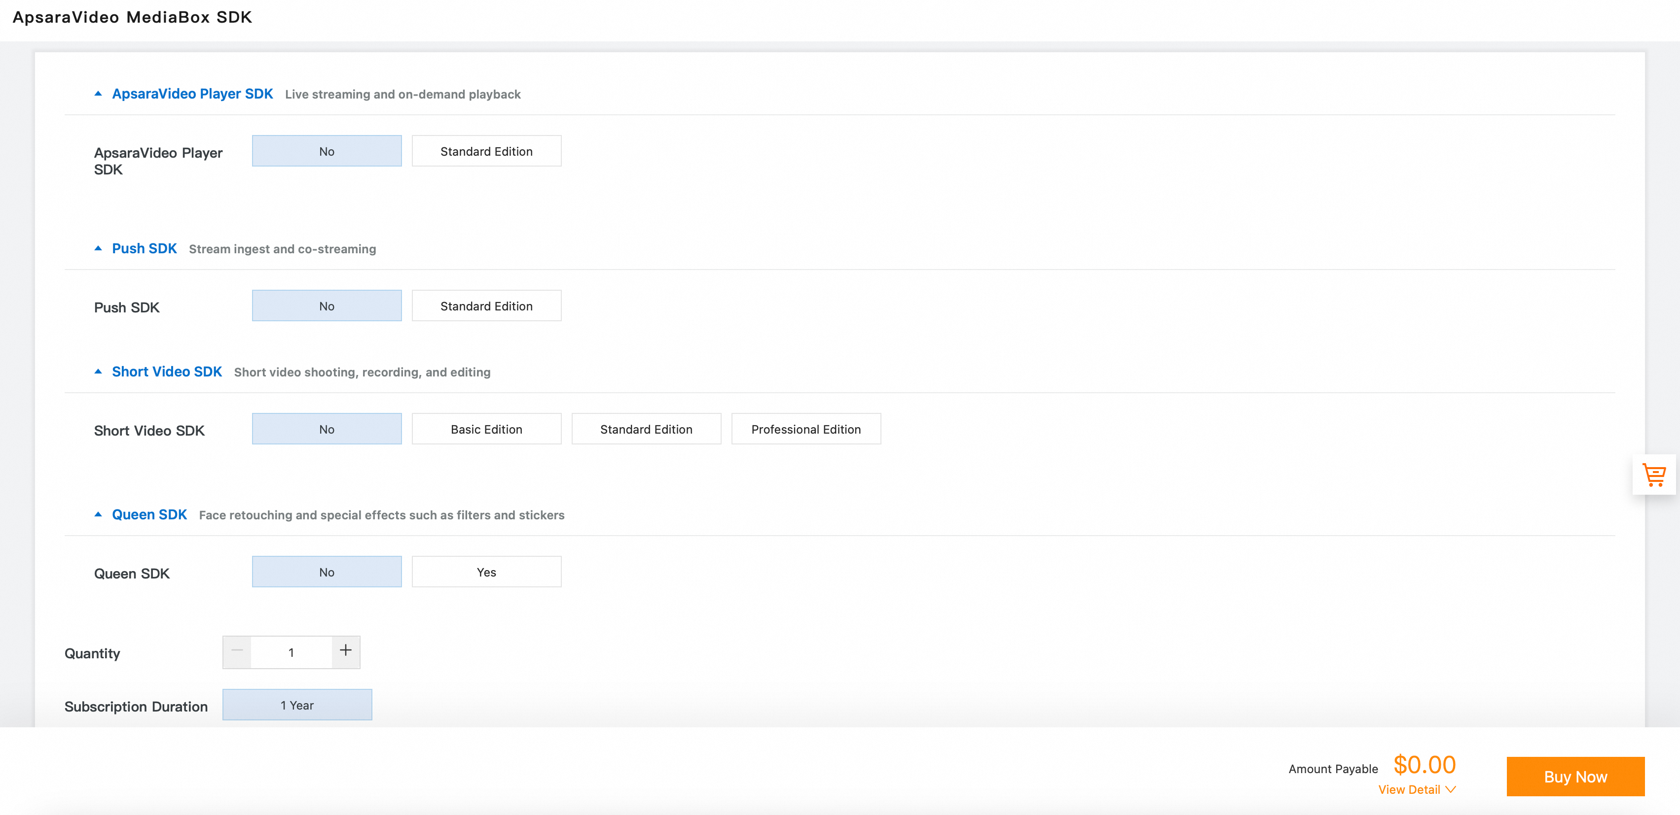Click the Buy Now button
Image resolution: width=1680 pixels, height=815 pixels.
(x=1575, y=777)
